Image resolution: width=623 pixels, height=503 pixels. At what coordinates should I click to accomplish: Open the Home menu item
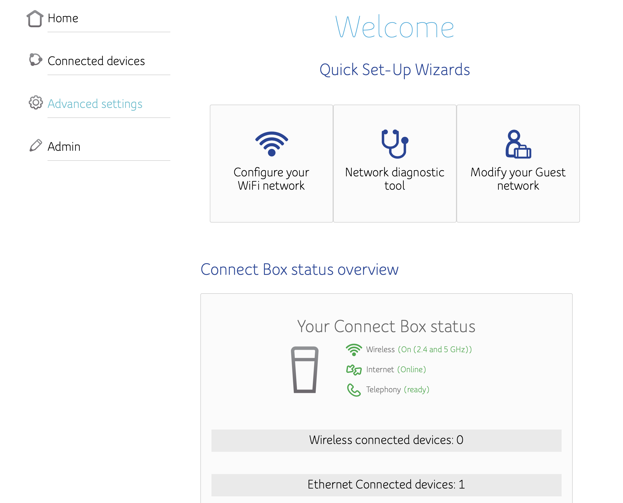[x=63, y=19]
